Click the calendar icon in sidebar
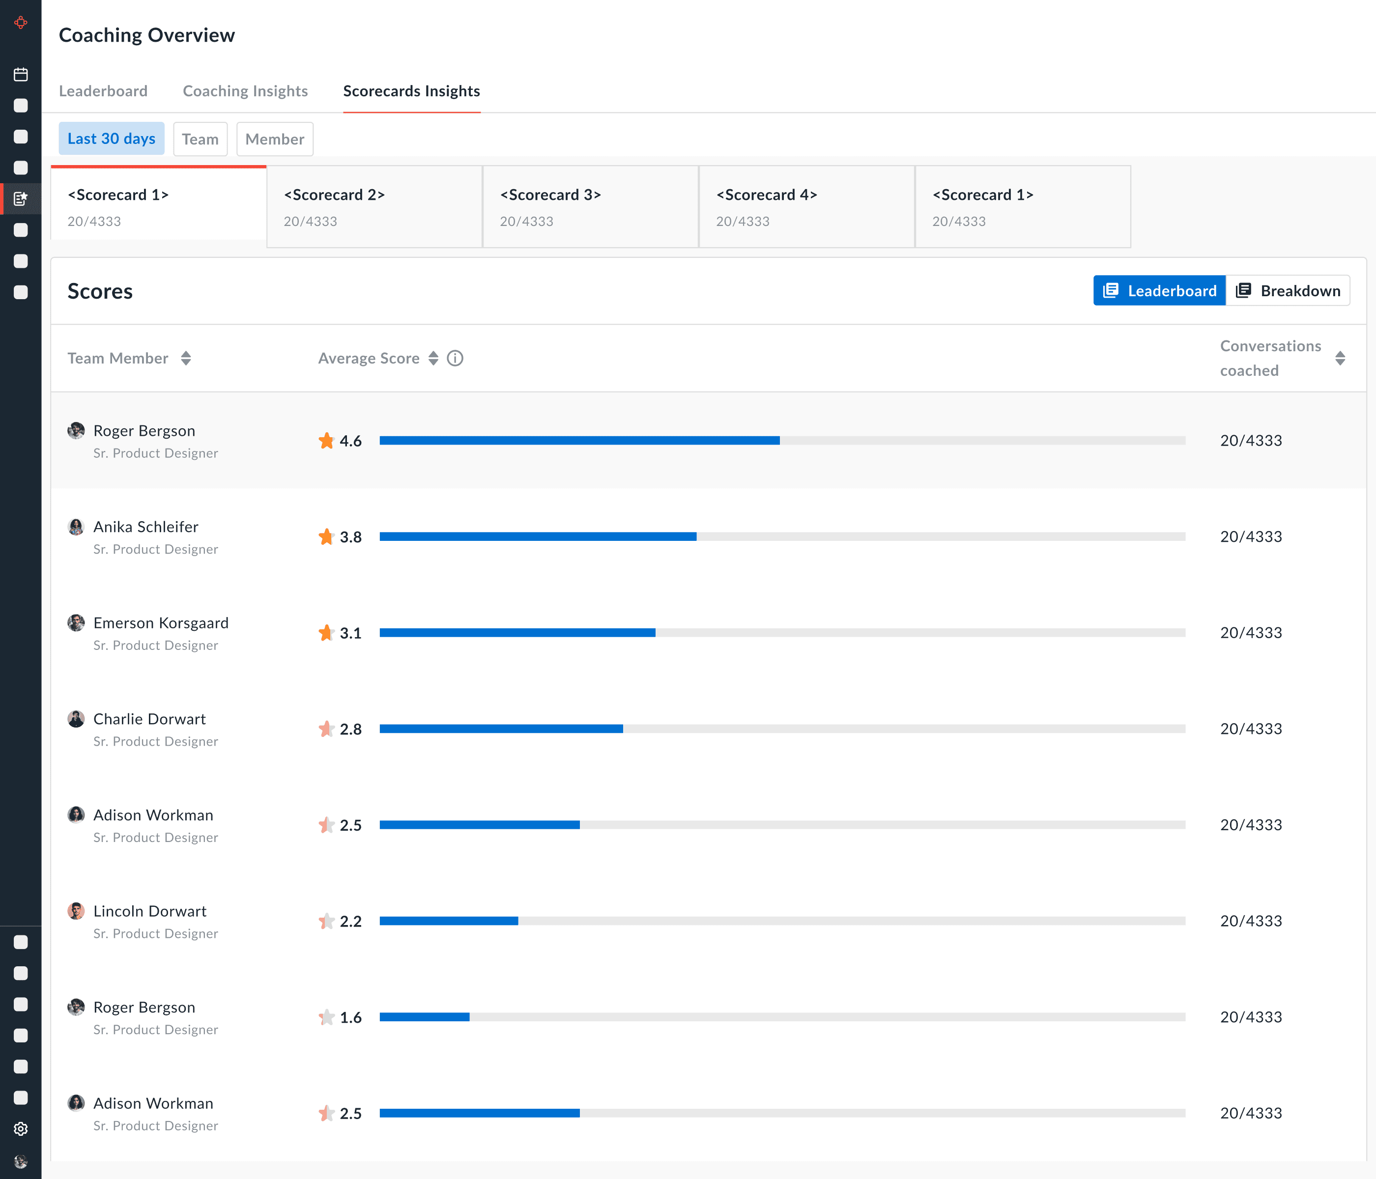 pos(21,74)
